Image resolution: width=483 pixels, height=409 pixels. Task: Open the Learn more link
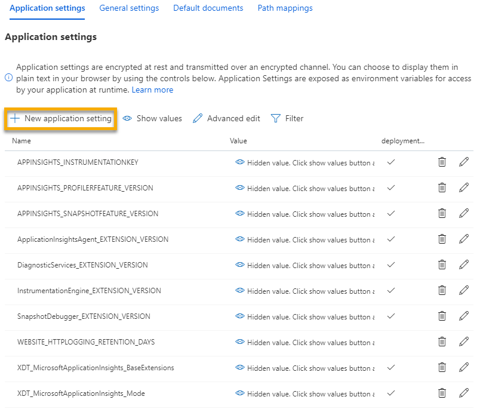(152, 90)
